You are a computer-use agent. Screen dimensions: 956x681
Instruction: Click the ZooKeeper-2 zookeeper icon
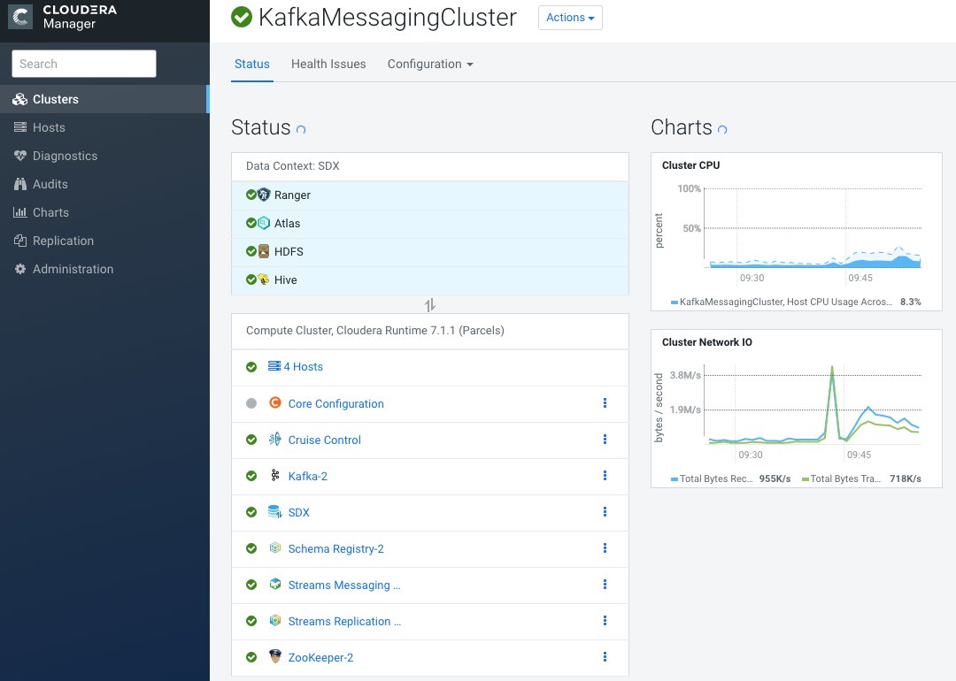(275, 656)
